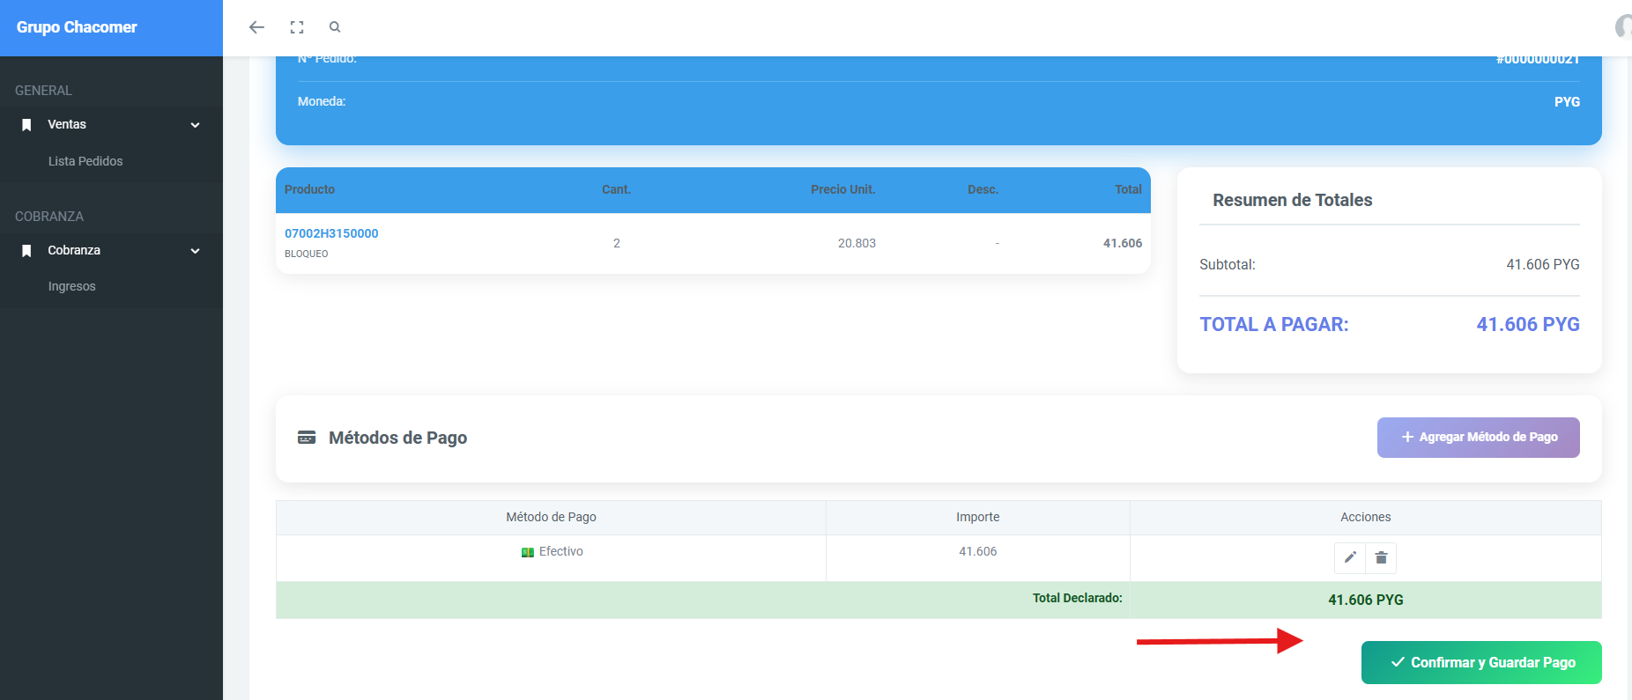Go to Ingresos in the sidebar
Screen dimensions: 1632x700
pos(72,286)
